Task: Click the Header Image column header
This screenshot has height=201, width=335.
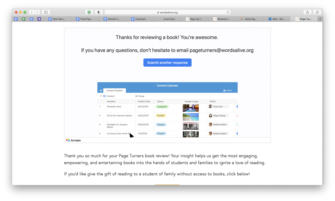Action: 192,101
